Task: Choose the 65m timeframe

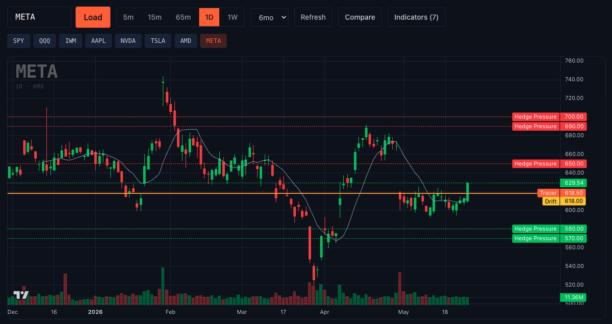Action: pos(184,17)
